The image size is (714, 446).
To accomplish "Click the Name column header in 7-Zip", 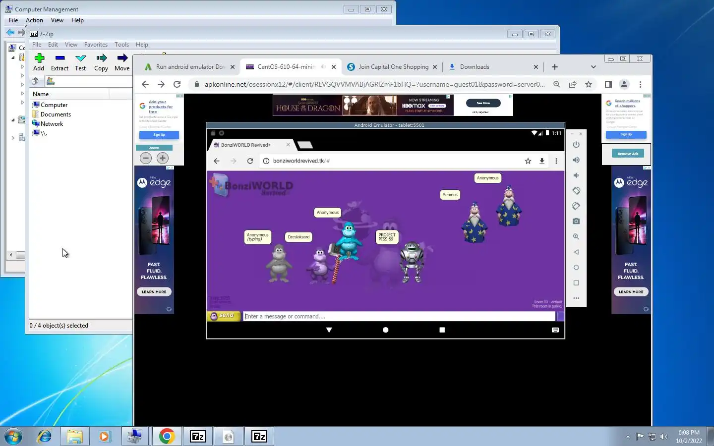I will pyautogui.click(x=69, y=94).
